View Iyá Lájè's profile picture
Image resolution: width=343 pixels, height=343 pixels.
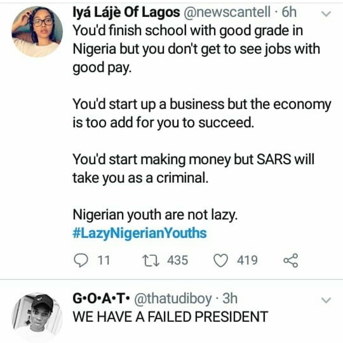(x=37, y=32)
